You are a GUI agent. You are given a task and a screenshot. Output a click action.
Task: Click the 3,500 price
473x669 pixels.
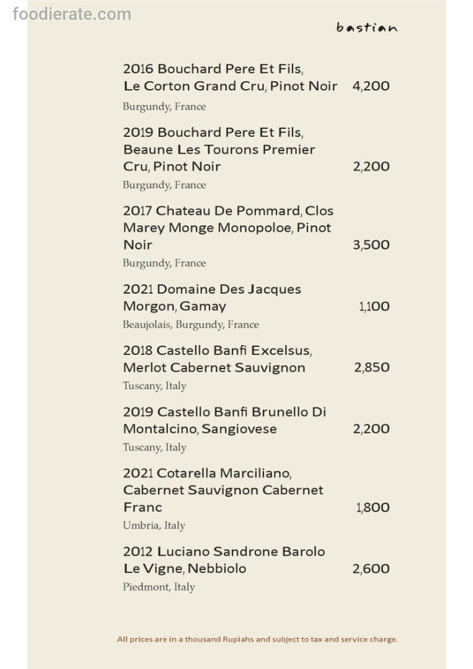tap(371, 245)
